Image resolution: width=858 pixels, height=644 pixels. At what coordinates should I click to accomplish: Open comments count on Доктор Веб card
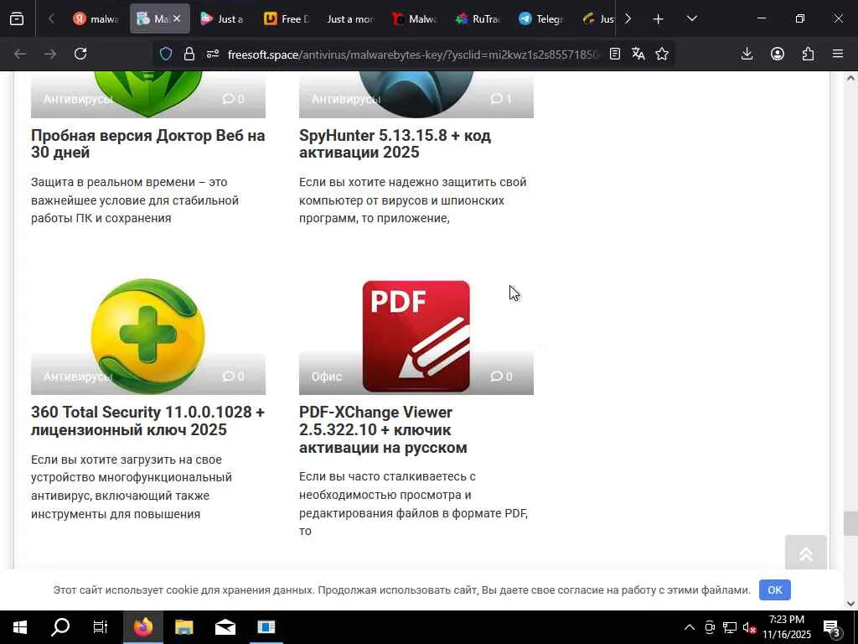pos(234,99)
